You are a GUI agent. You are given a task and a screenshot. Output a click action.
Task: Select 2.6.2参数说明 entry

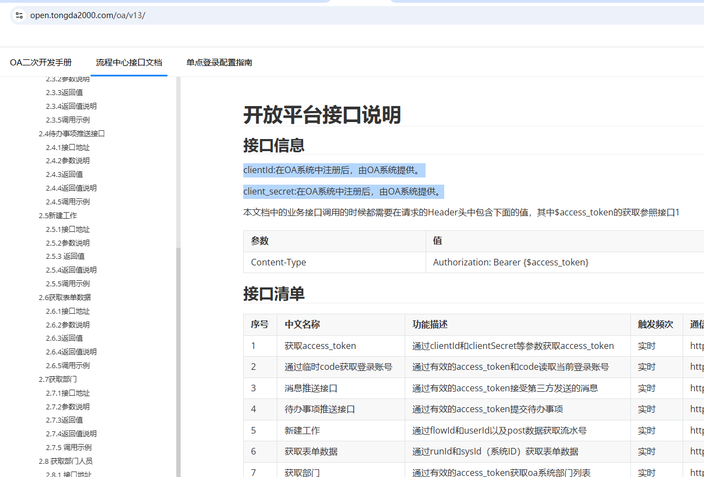(x=68, y=325)
